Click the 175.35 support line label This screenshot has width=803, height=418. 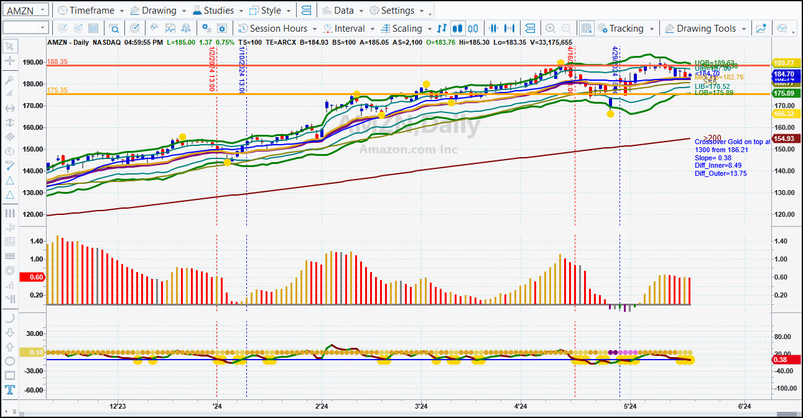tap(57, 91)
